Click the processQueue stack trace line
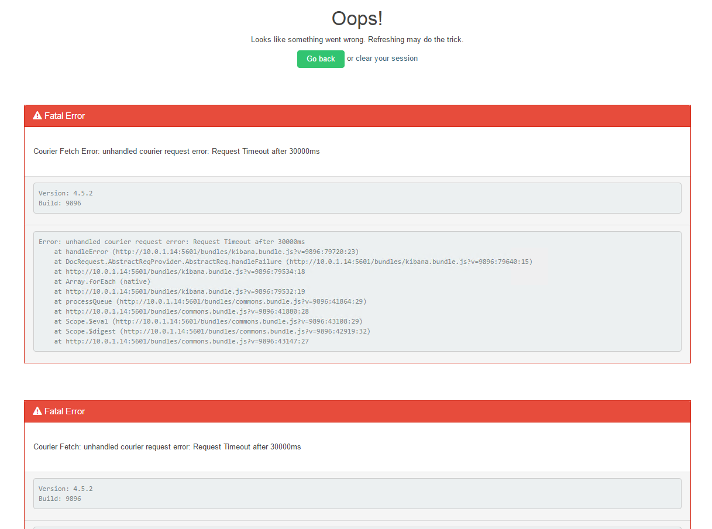 coord(211,301)
